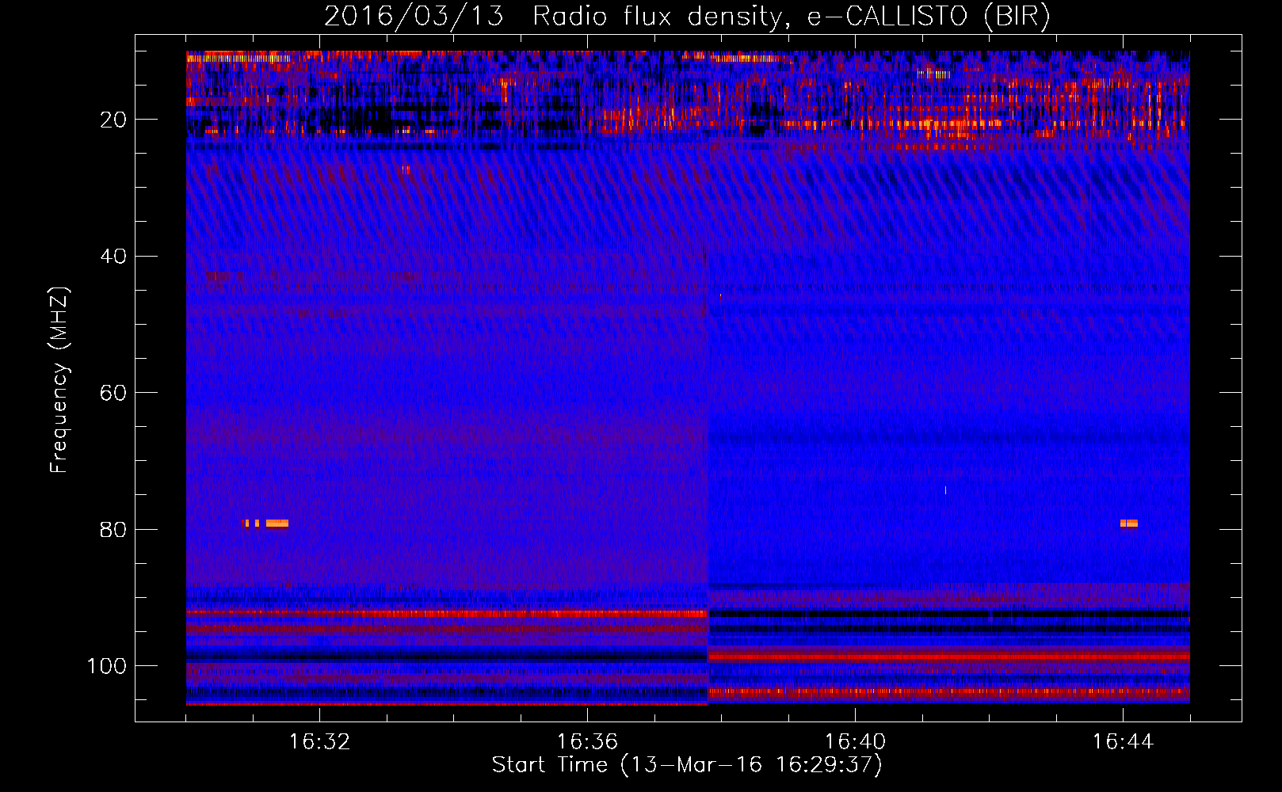Click the "Frequency (MHZ)" axis label
This screenshot has width=1282, height=792.
(x=59, y=380)
